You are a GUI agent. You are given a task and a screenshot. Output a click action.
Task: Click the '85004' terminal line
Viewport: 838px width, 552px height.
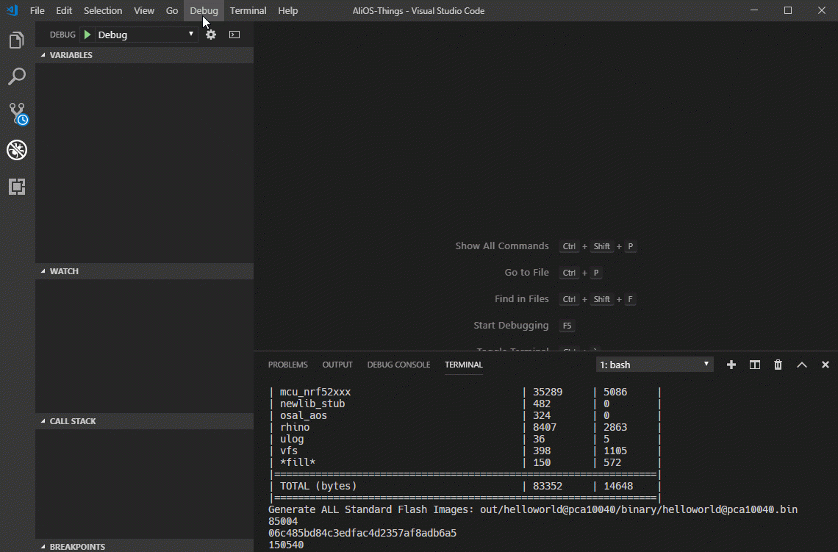pos(283,521)
